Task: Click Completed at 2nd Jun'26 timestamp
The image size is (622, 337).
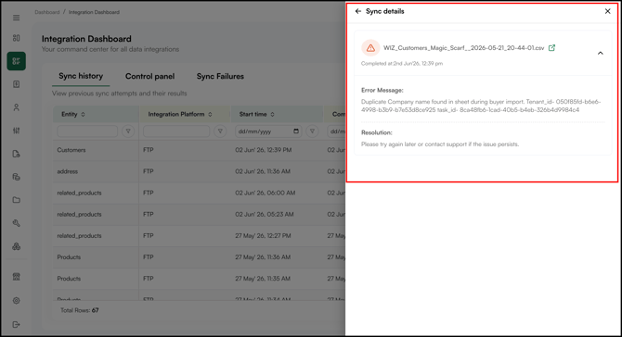Action: (x=402, y=63)
